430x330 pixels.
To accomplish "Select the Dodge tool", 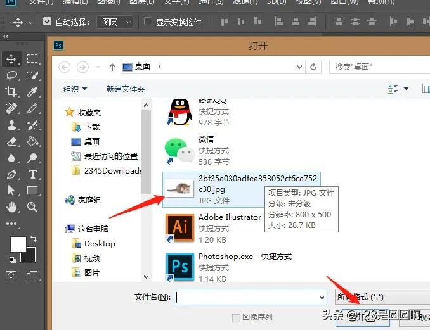I will point(32,158).
